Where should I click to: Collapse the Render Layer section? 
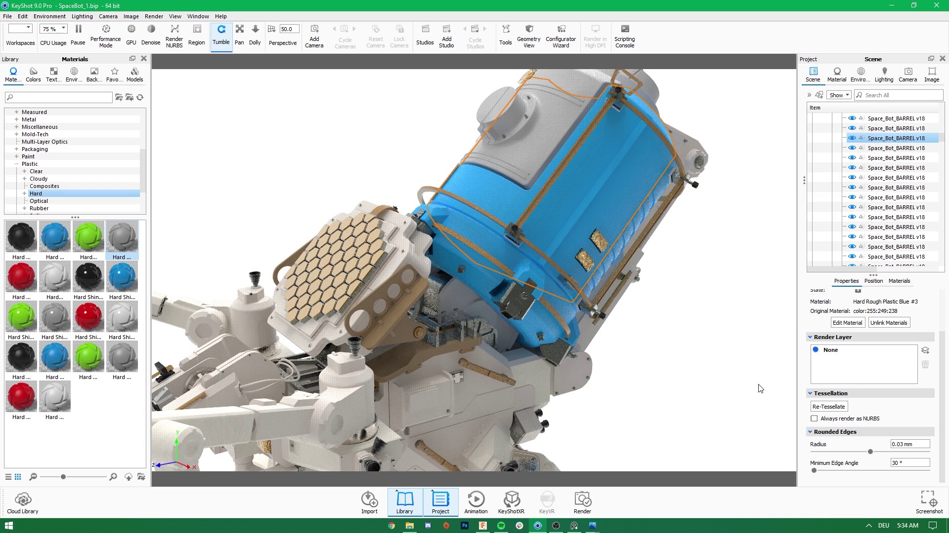(810, 337)
